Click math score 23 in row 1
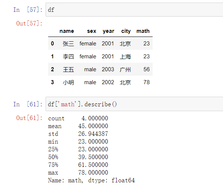 (x=146, y=56)
